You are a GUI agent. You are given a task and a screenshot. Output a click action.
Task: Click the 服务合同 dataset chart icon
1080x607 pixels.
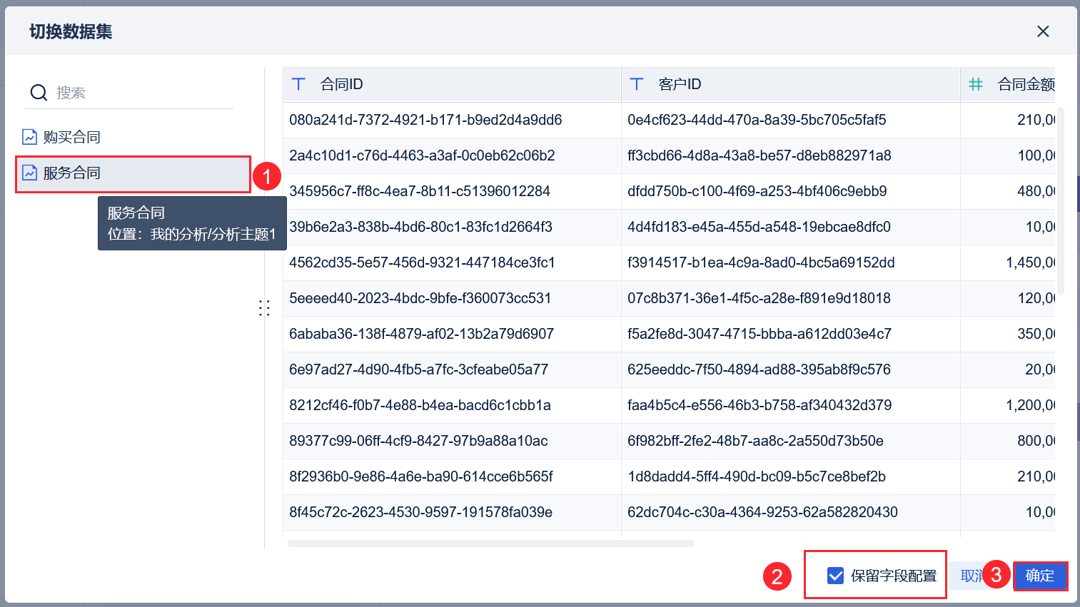coord(29,173)
